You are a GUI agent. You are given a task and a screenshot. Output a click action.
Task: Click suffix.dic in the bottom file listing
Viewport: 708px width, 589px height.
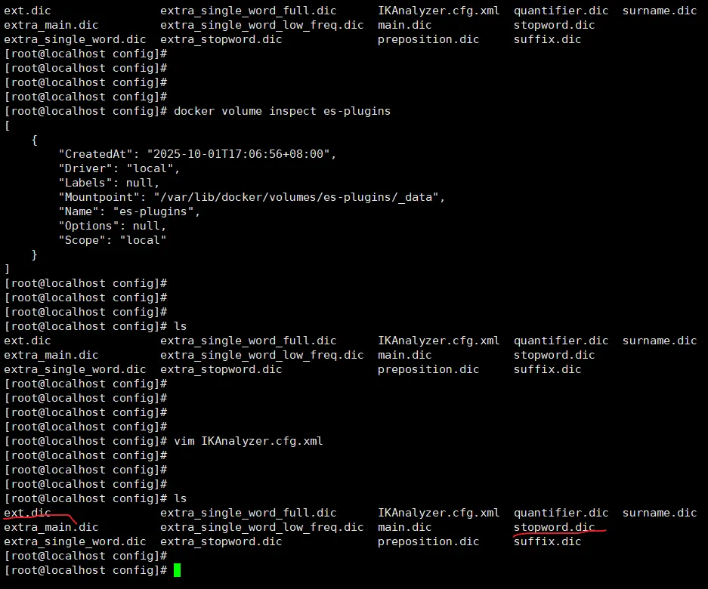tap(547, 541)
